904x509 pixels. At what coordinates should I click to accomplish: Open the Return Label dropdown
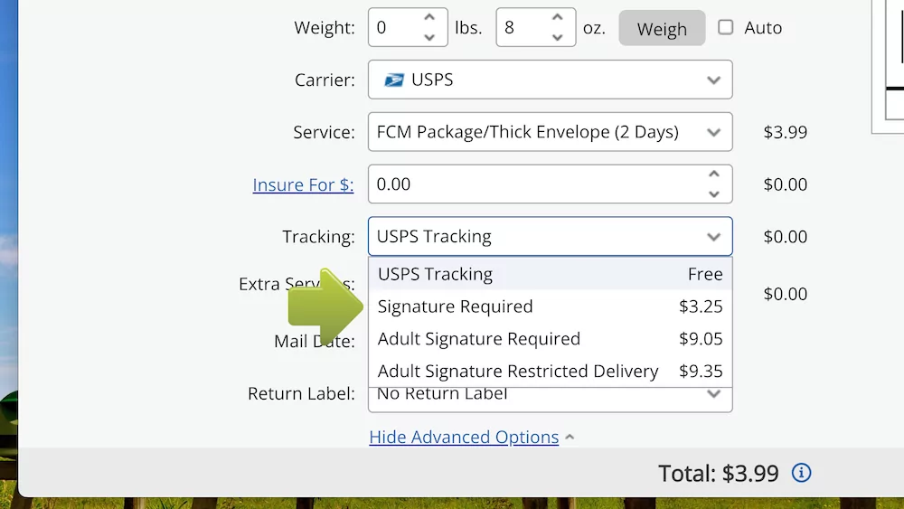click(x=714, y=394)
